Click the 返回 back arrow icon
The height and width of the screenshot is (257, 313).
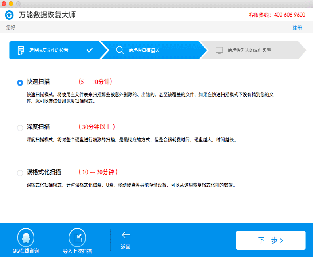(126, 235)
